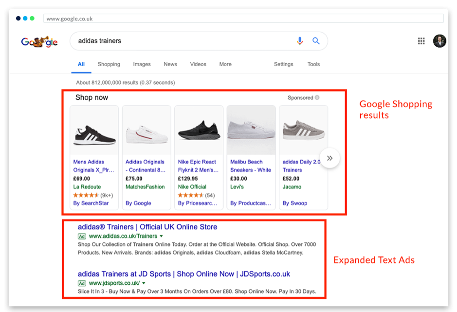Image resolution: width=457 pixels, height=312 pixels.
Task: Open the News results tab
Action: [170, 64]
